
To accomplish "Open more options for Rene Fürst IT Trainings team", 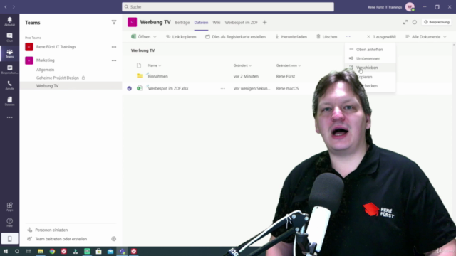I will (114, 47).
